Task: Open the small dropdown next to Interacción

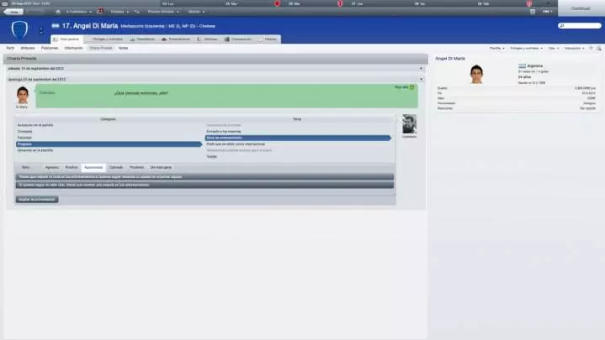Action: 554,48
